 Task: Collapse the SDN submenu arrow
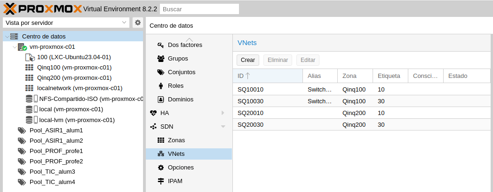(223, 127)
